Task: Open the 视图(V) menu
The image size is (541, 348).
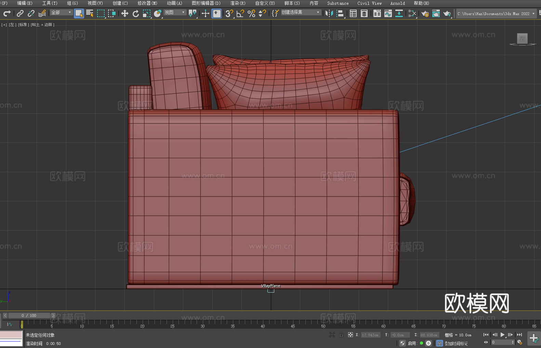Action: pyautogui.click(x=95, y=3)
